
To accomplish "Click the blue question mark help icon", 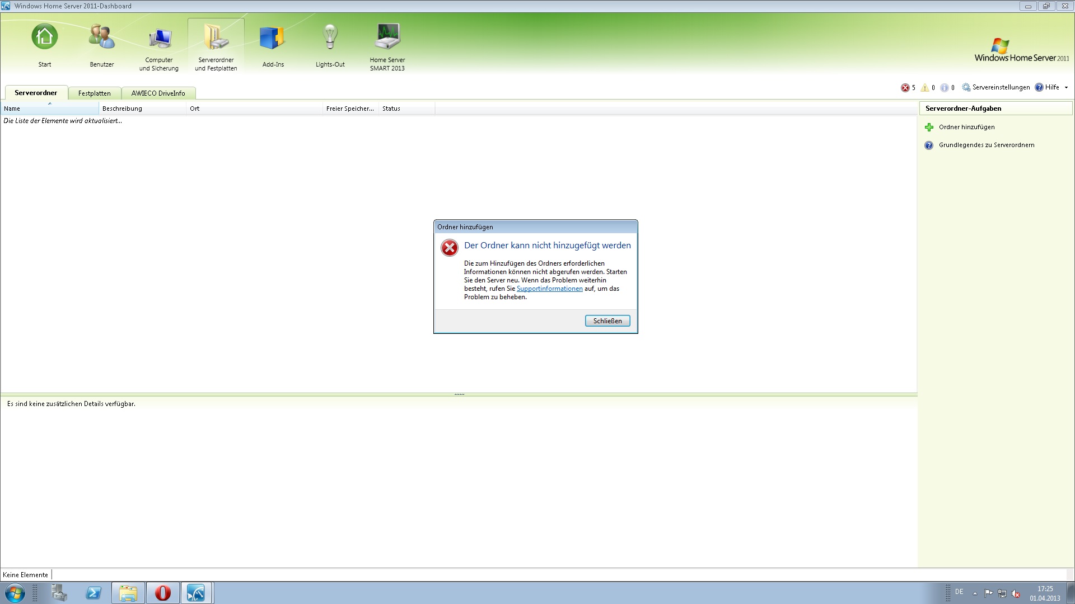I will pyautogui.click(x=929, y=145).
